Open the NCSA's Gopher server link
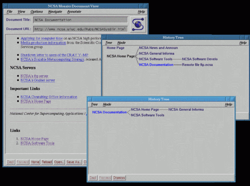Image resolution: width=250 pixels, height=186 pixels. [x=38, y=80]
